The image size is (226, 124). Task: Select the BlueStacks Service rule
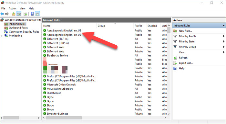coord(57,55)
